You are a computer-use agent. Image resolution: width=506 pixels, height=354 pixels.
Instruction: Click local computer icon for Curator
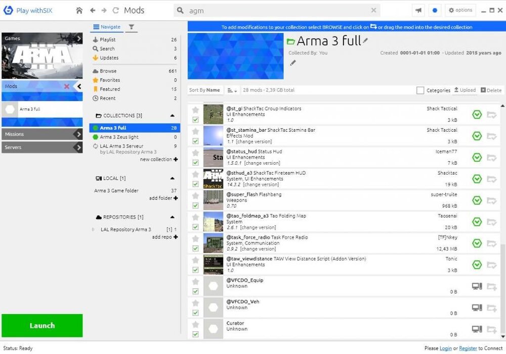coord(477,329)
